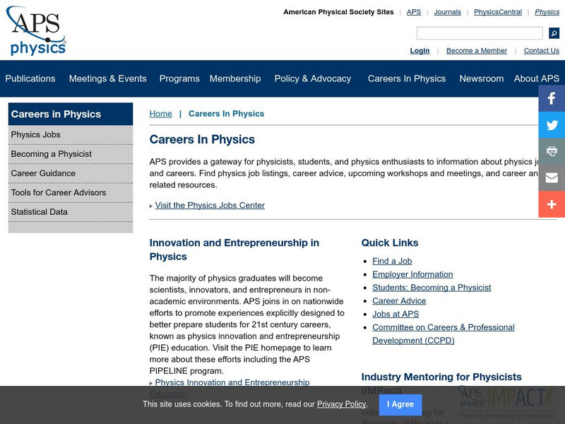This screenshot has height=424, width=565.
Task: Open the email share icon
Action: pyautogui.click(x=551, y=177)
